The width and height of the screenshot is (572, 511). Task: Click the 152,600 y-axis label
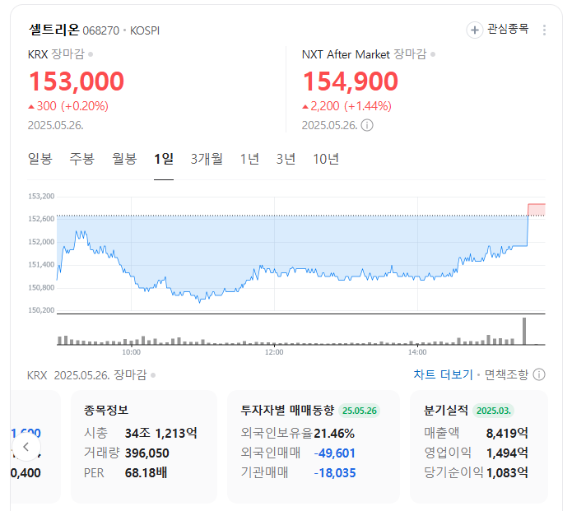[41, 219]
